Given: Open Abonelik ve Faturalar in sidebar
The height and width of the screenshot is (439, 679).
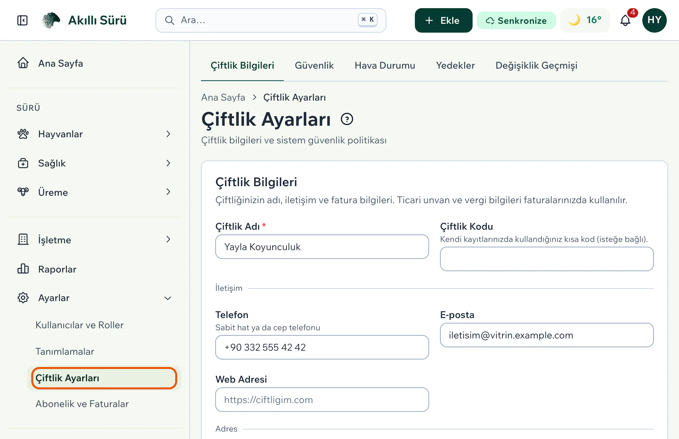Looking at the screenshot, I should [82, 404].
